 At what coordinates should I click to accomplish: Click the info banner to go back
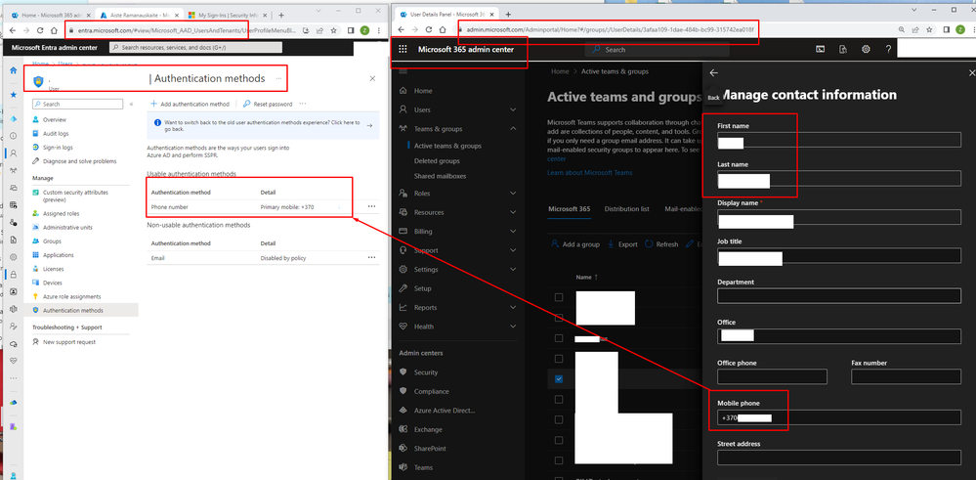[x=263, y=126]
